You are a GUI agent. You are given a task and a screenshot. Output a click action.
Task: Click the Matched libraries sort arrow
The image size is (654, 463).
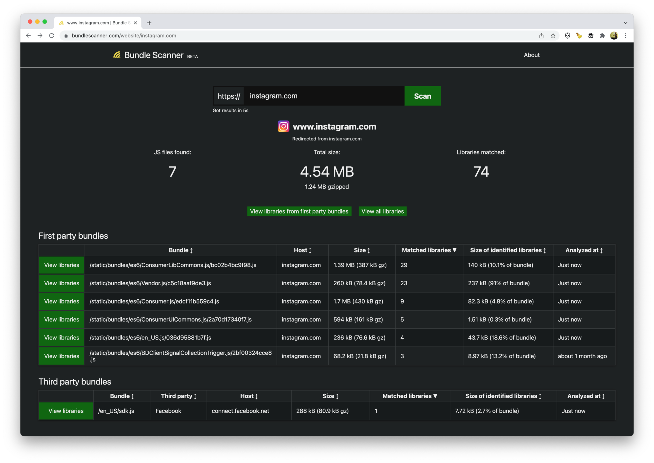pos(454,250)
